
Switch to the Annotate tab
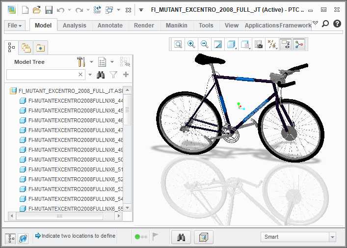coord(110,26)
